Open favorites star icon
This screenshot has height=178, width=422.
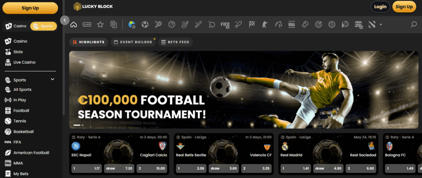[101, 24]
